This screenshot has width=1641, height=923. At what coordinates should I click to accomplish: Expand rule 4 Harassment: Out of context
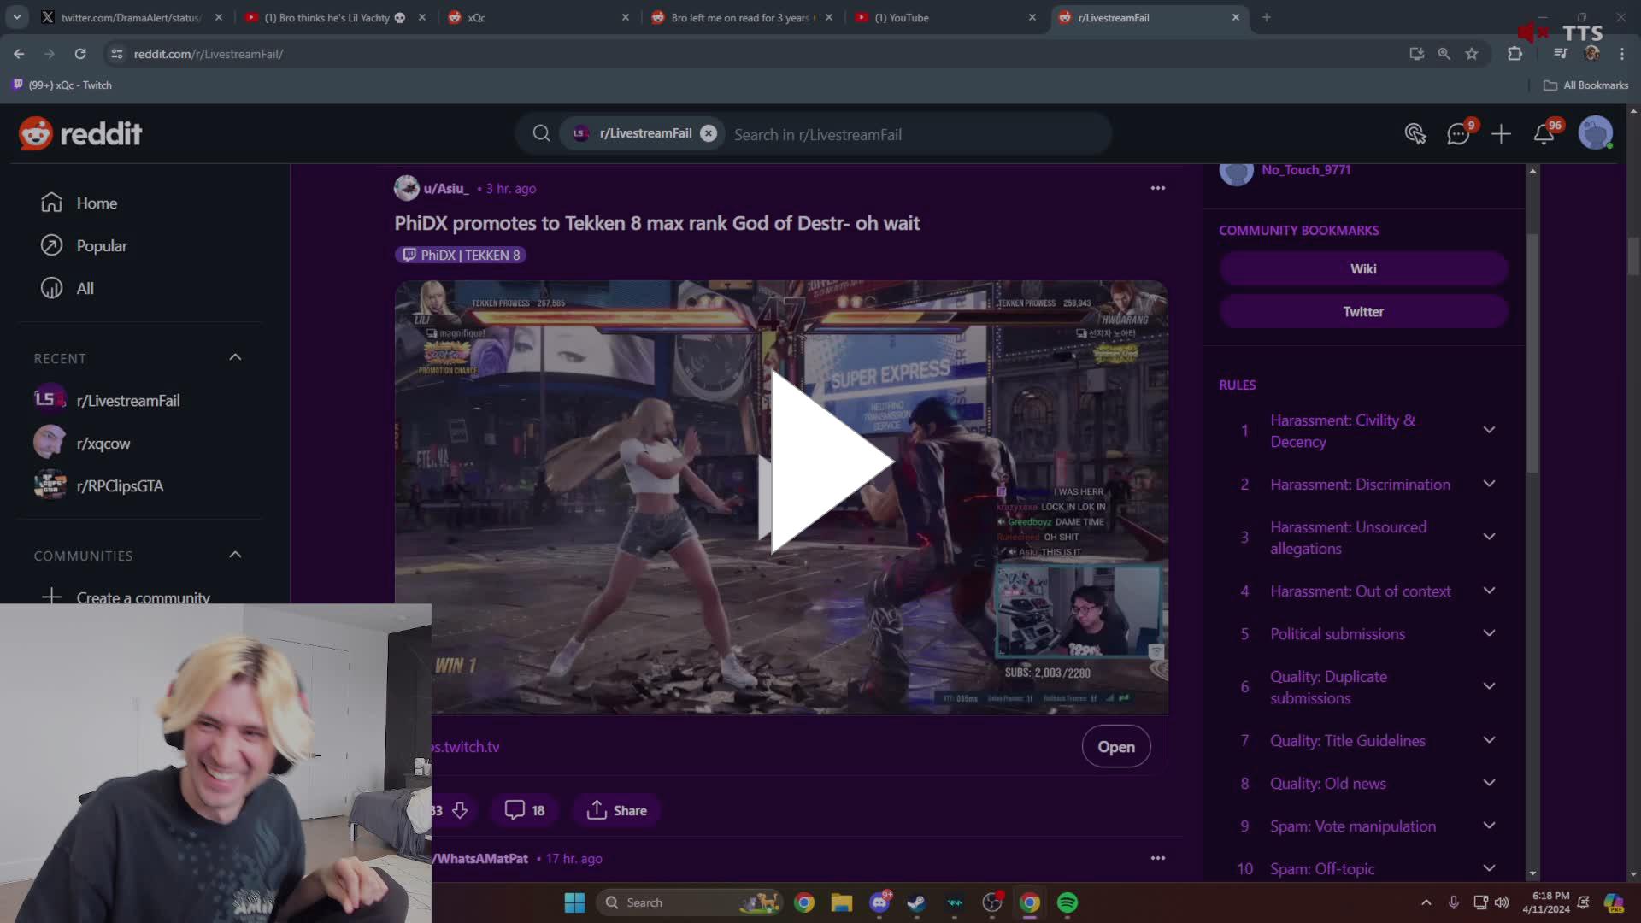click(1489, 591)
